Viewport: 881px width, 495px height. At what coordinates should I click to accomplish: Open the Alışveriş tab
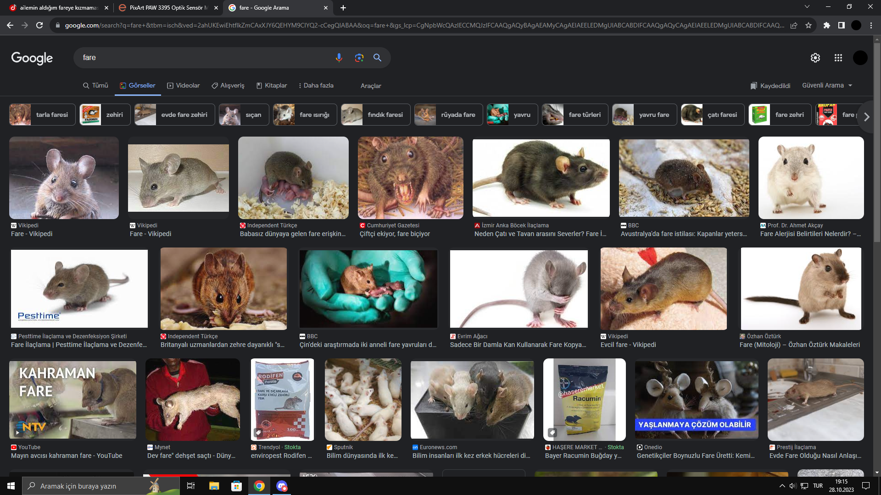tap(228, 86)
